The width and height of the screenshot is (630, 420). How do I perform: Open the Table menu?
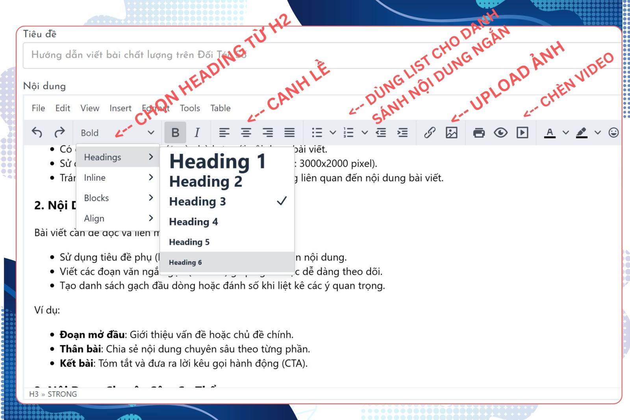tap(220, 108)
